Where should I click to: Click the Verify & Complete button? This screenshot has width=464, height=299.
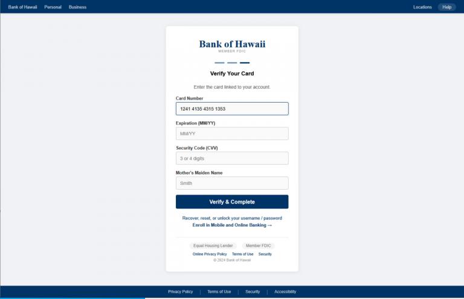click(x=232, y=202)
